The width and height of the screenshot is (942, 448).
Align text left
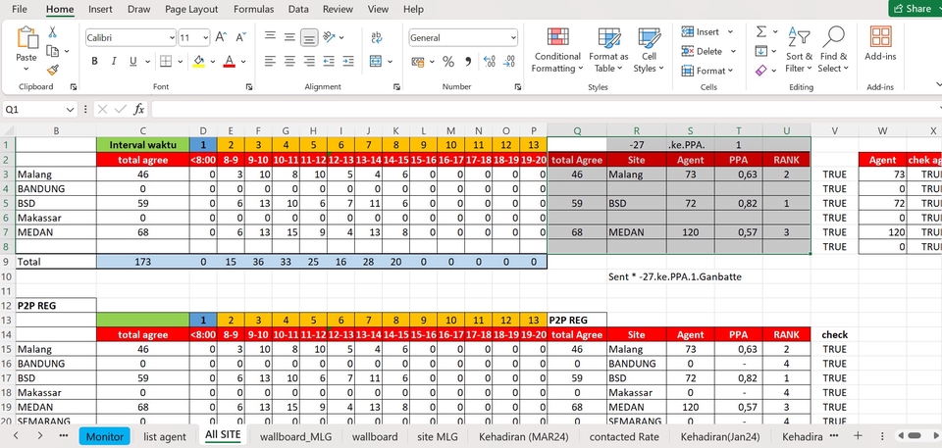pyautogui.click(x=271, y=61)
